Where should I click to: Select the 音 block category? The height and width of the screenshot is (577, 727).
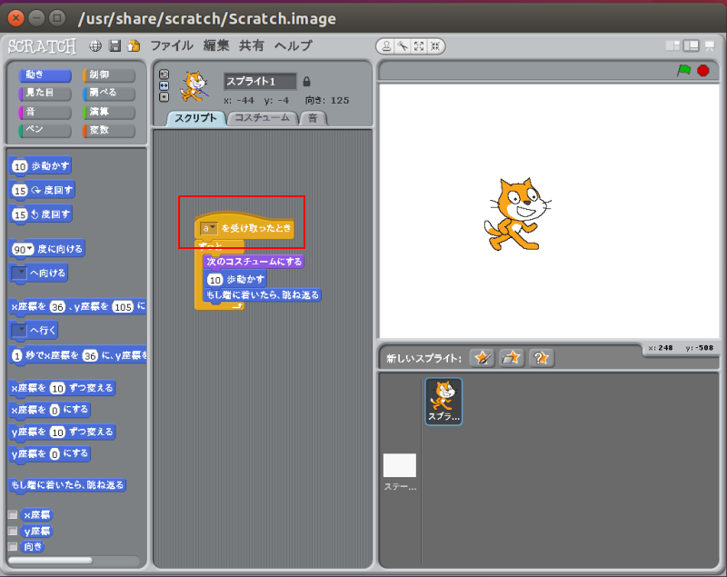click(45, 112)
